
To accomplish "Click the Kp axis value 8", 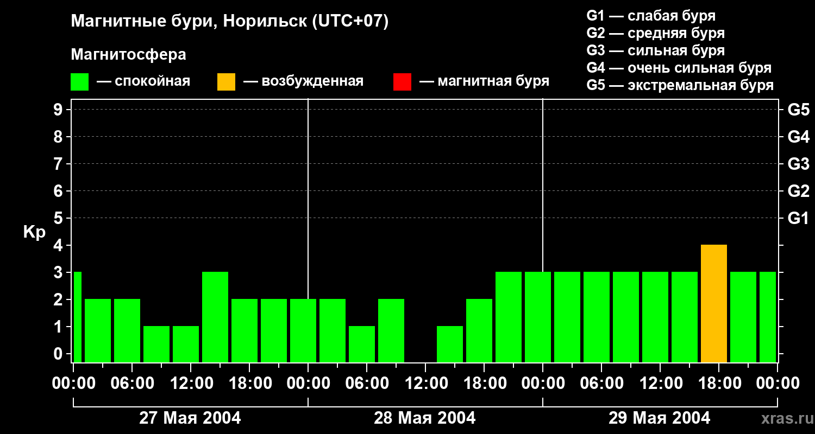I will point(59,137).
